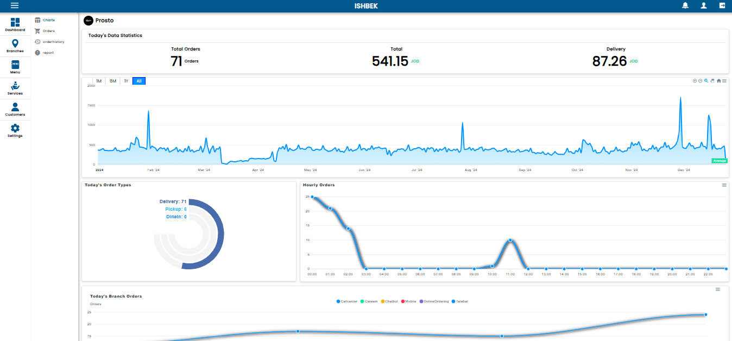Expand Today's Branch Orders chart menu
Viewport: 732px width, 341px height.
(717, 289)
